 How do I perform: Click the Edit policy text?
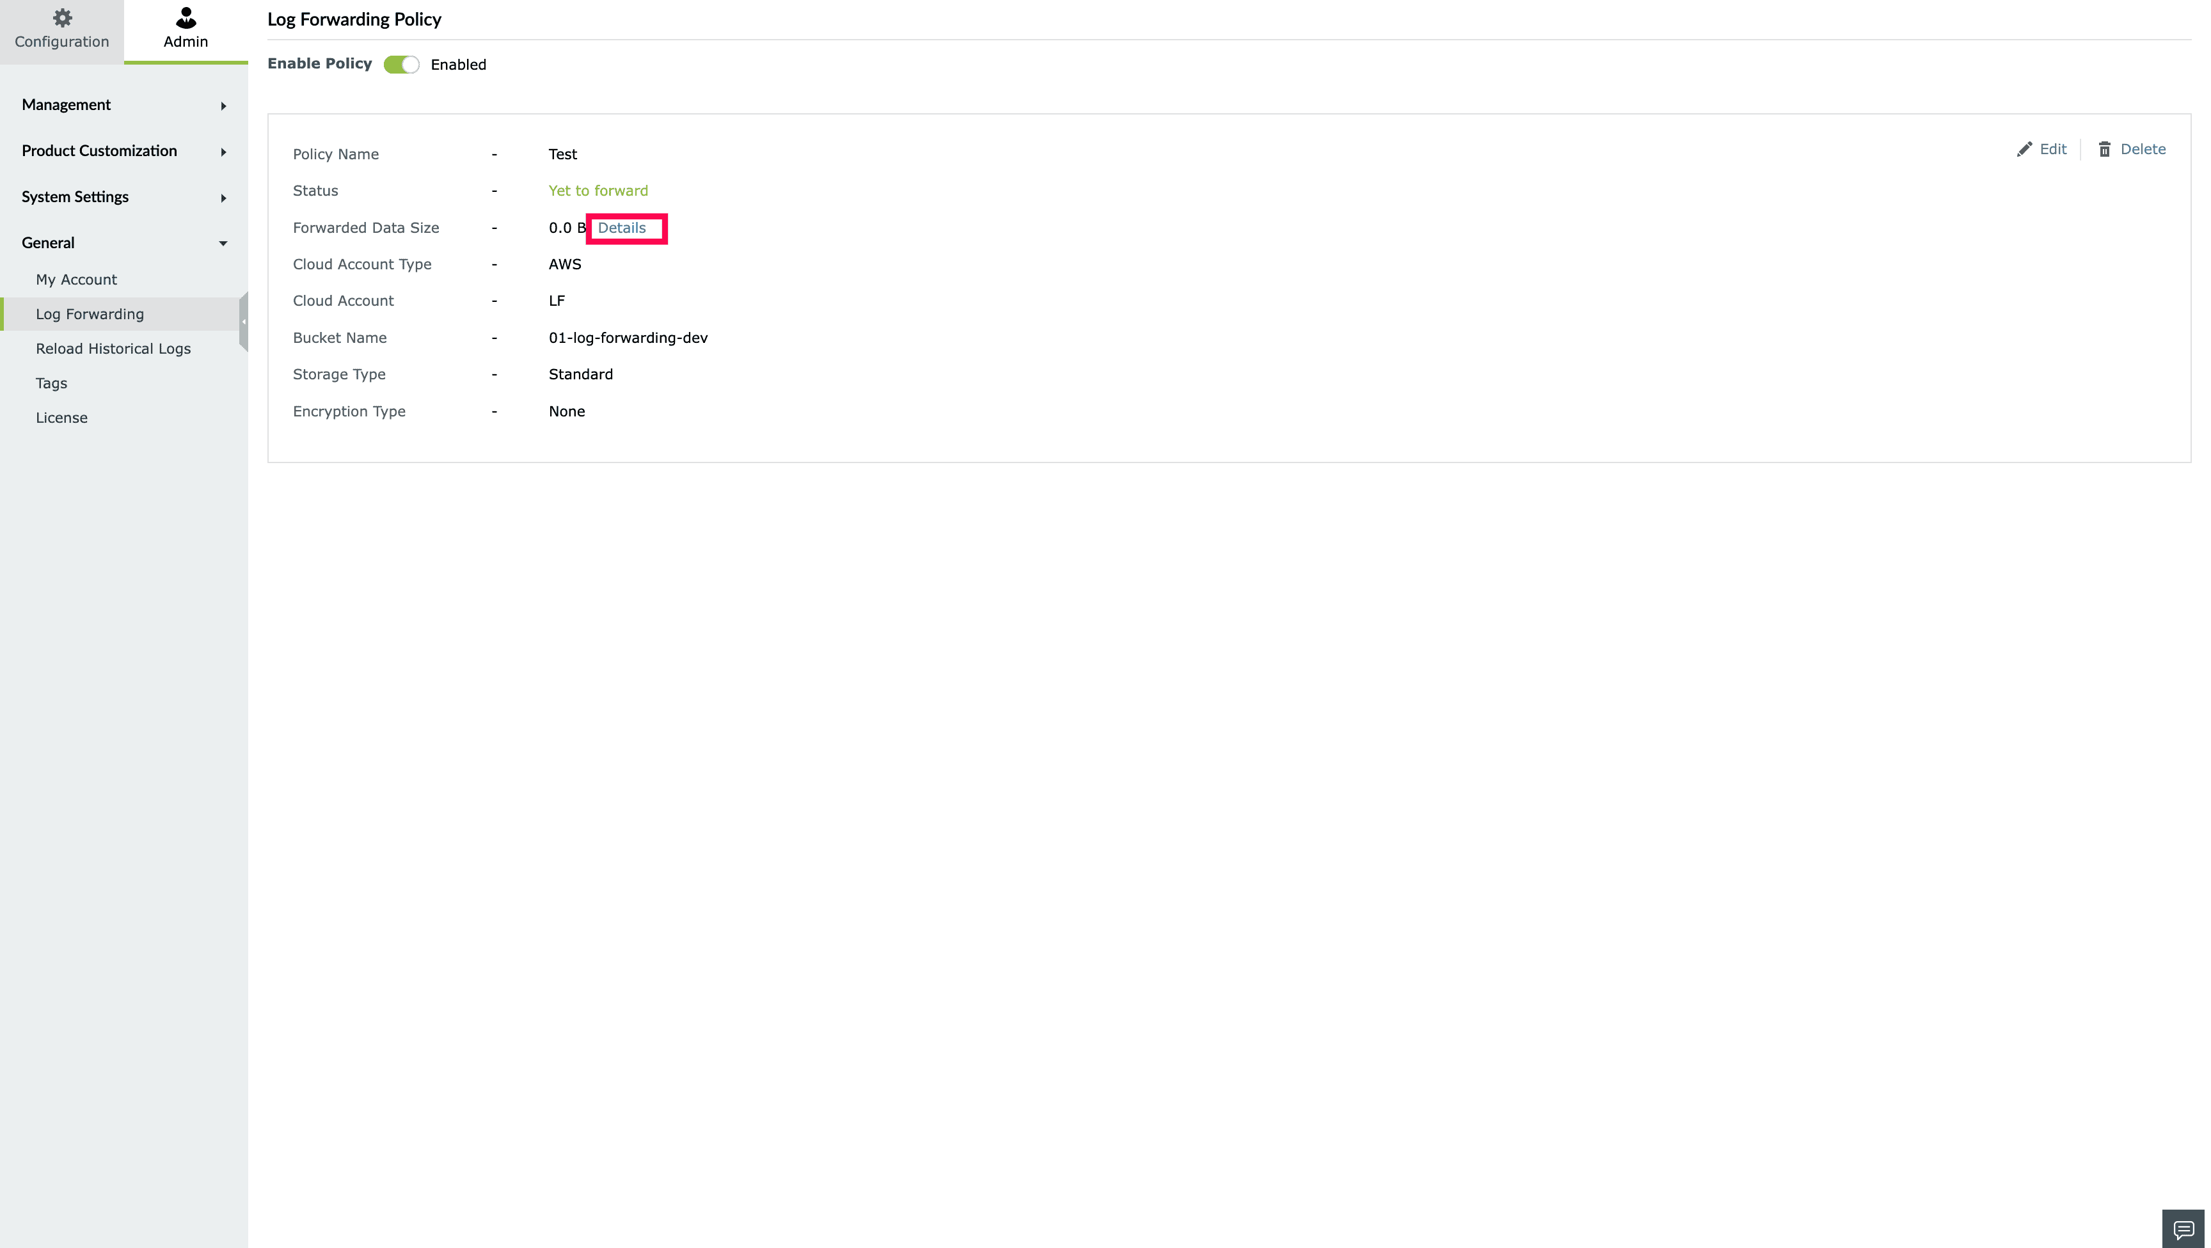(2052, 149)
